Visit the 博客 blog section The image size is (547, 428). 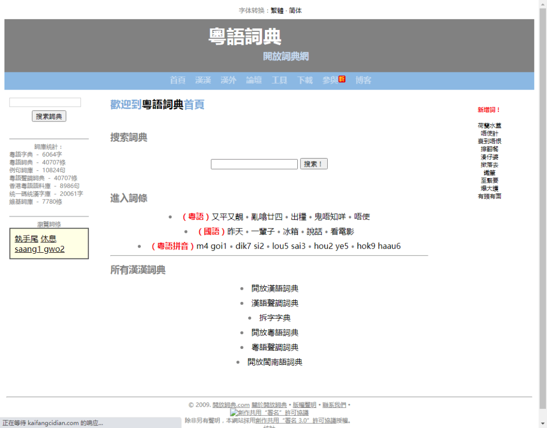click(364, 80)
